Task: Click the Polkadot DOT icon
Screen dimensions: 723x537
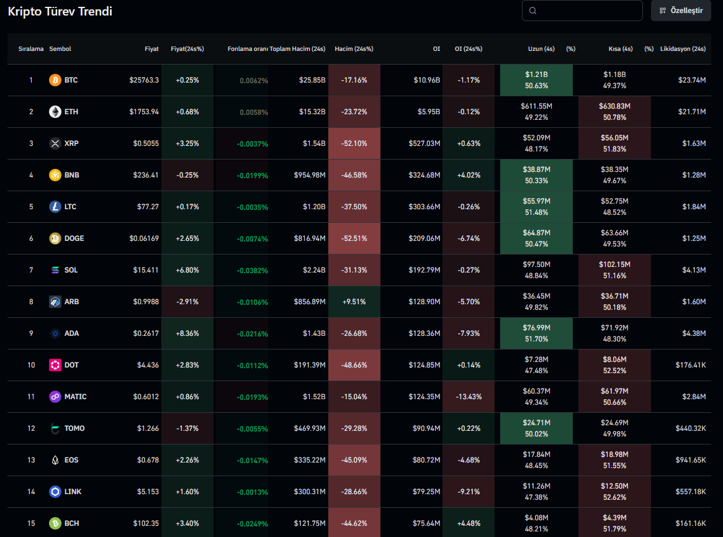Action: [55, 365]
